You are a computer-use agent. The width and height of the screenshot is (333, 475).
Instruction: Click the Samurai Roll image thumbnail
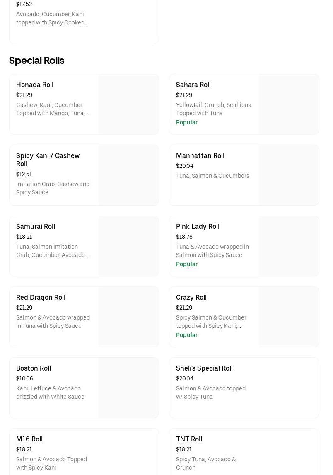(x=128, y=246)
